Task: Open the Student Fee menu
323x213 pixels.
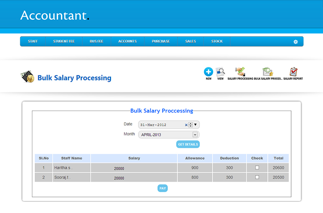Action: [64, 42]
